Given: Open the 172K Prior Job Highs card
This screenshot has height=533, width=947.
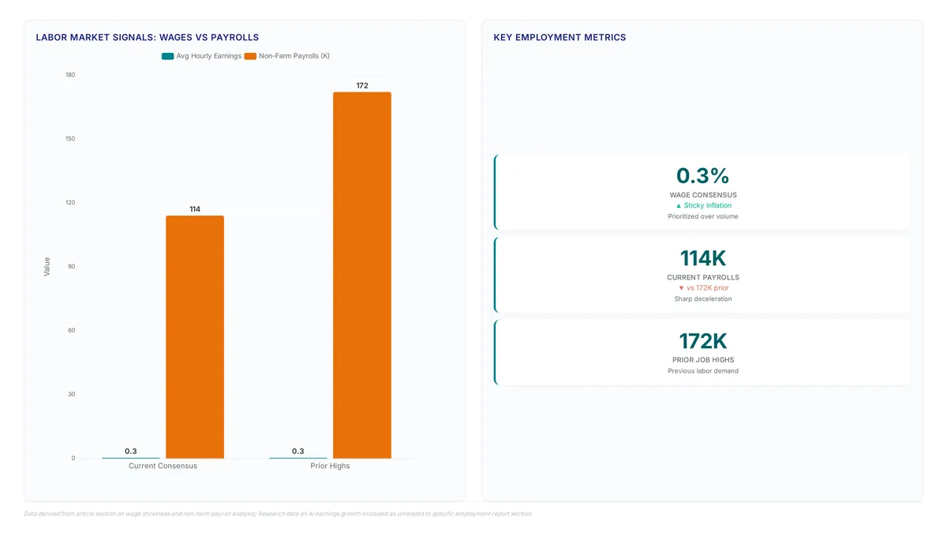Looking at the screenshot, I should [702, 352].
